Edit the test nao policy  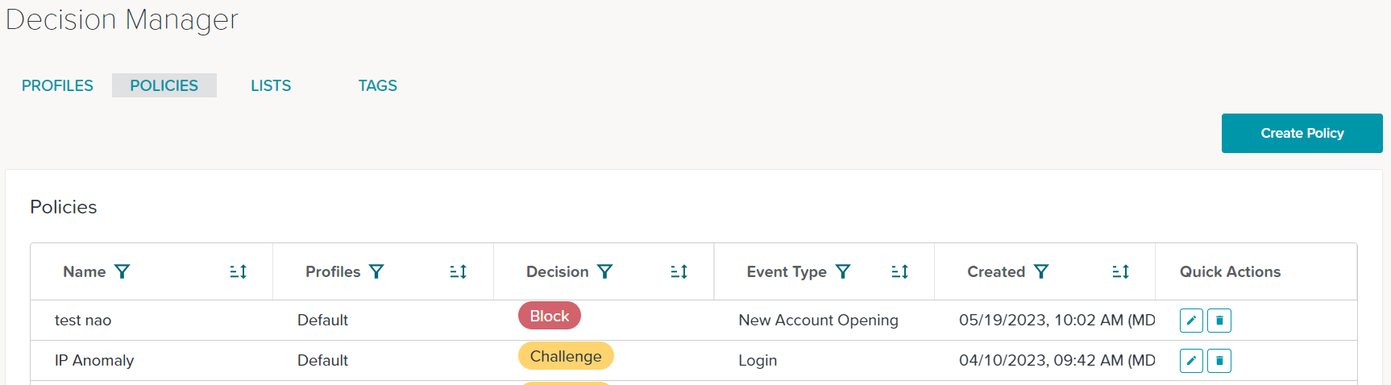point(1191,321)
